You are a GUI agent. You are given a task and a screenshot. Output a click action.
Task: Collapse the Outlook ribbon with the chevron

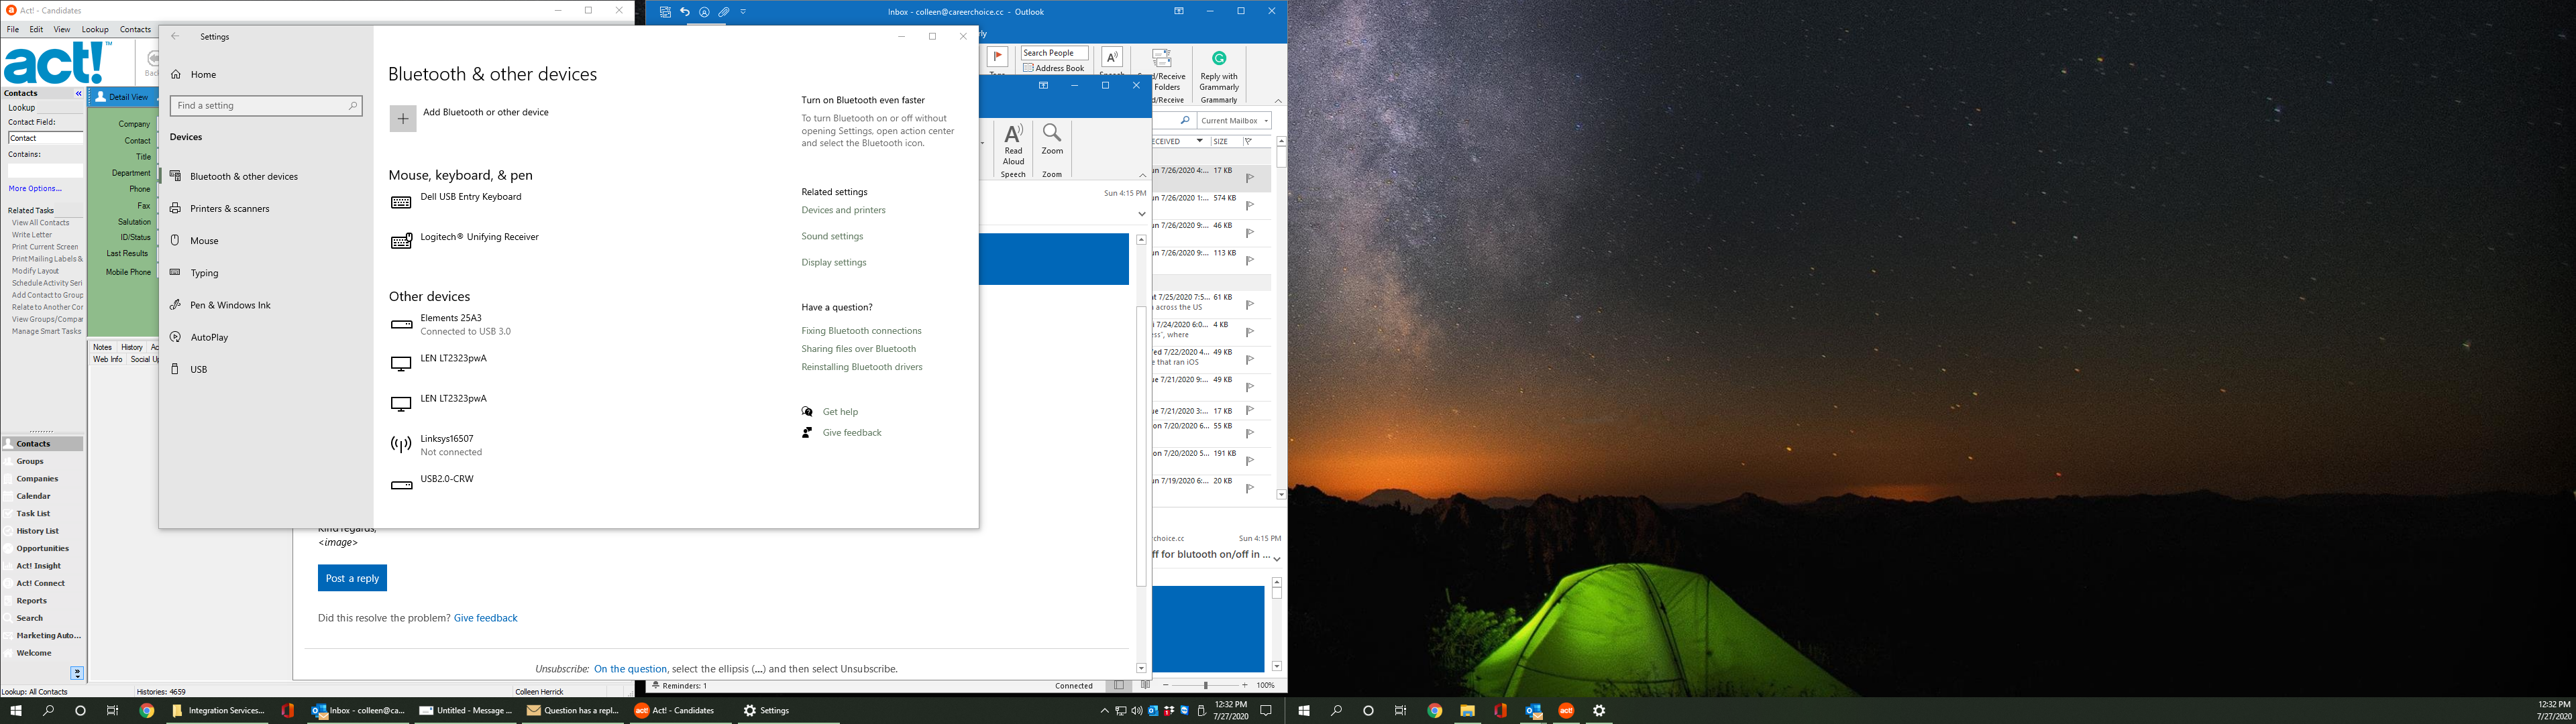pyautogui.click(x=1278, y=100)
